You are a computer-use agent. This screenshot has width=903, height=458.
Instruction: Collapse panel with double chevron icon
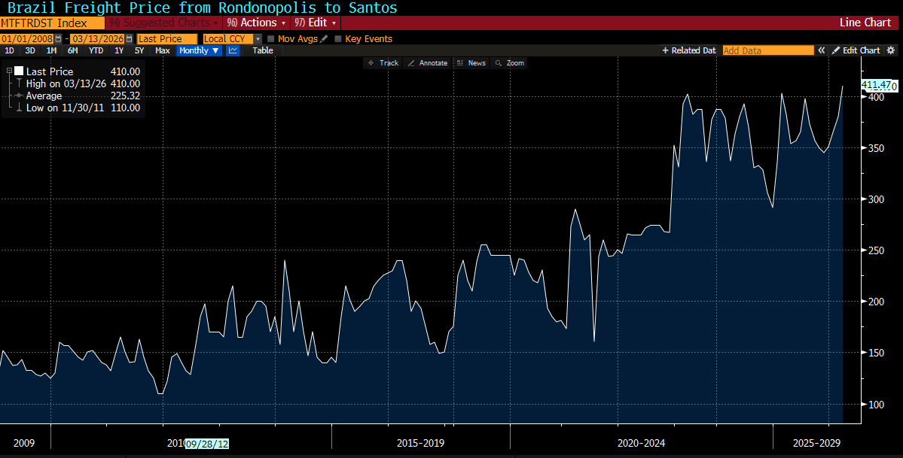(821, 50)
